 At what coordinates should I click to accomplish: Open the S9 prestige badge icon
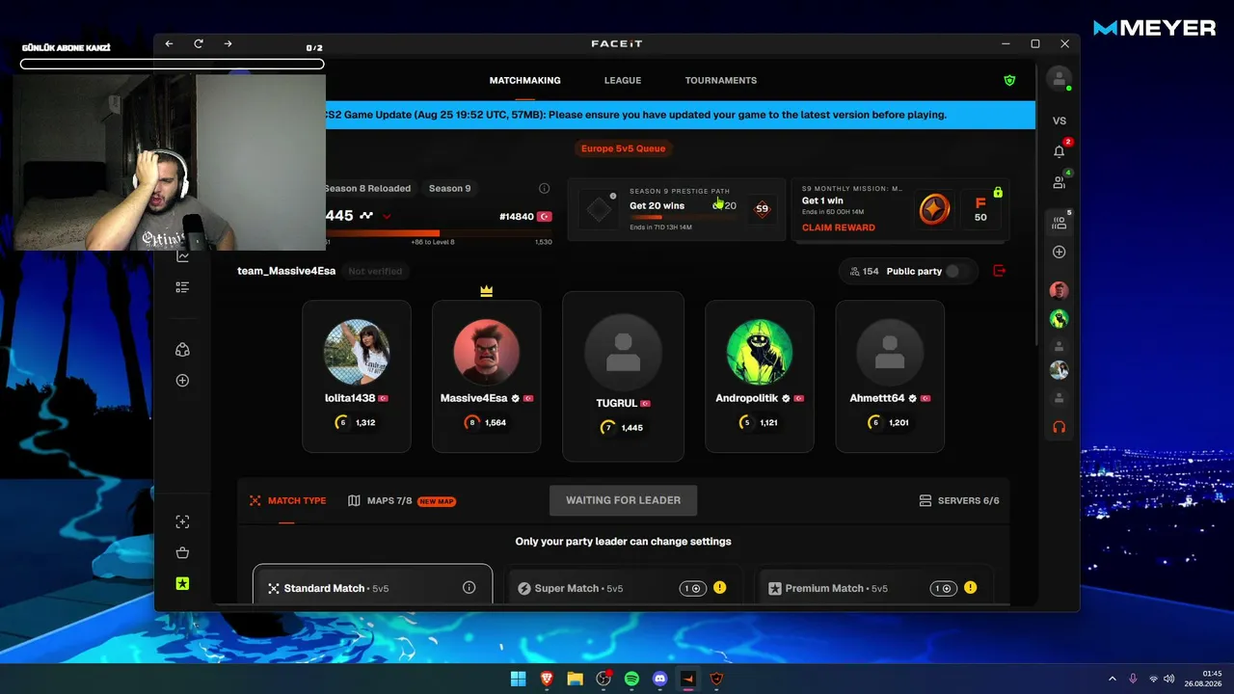click(762, 209)
